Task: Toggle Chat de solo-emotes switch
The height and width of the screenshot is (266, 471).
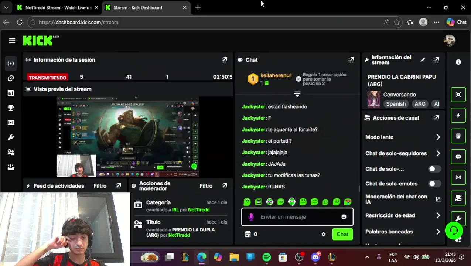Action: [x=434, y=184]
